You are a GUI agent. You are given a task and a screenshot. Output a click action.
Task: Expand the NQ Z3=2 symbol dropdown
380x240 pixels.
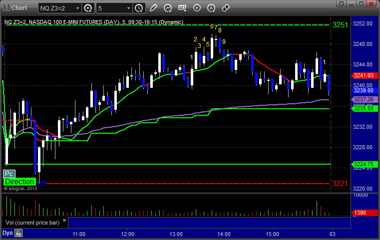tap(77, 8)
